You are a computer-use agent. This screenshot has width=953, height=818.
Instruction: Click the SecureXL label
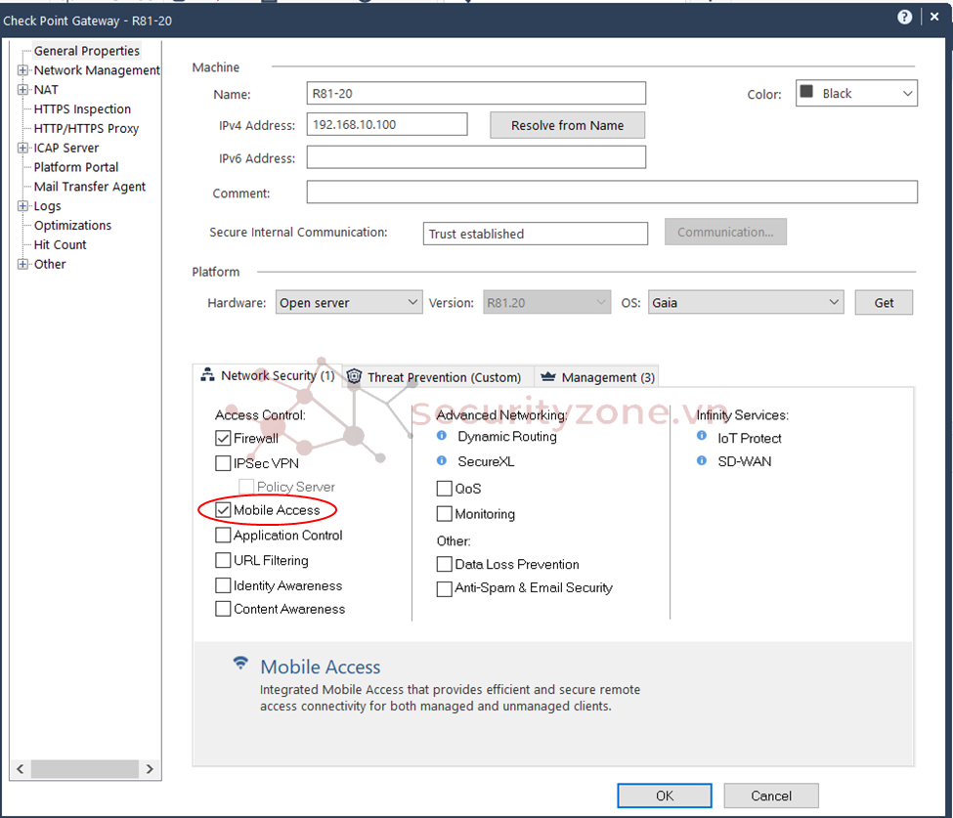(x=486, y=461)
